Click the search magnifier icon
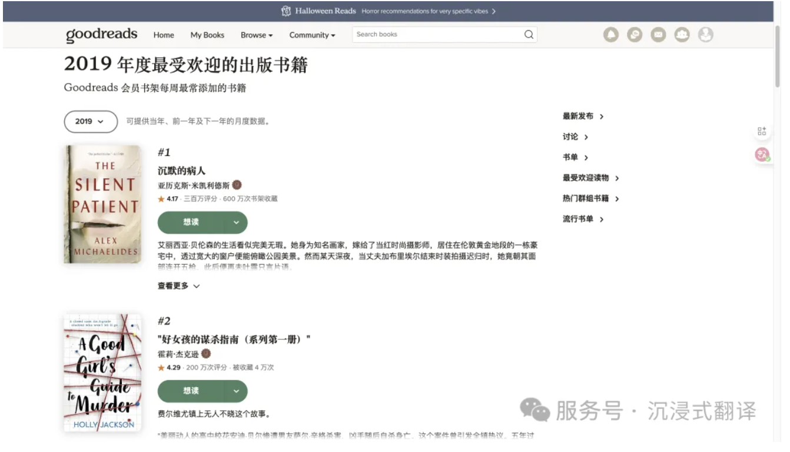Image resolution: width=790 pixels, height=452 pixels. tap(529, 35)
